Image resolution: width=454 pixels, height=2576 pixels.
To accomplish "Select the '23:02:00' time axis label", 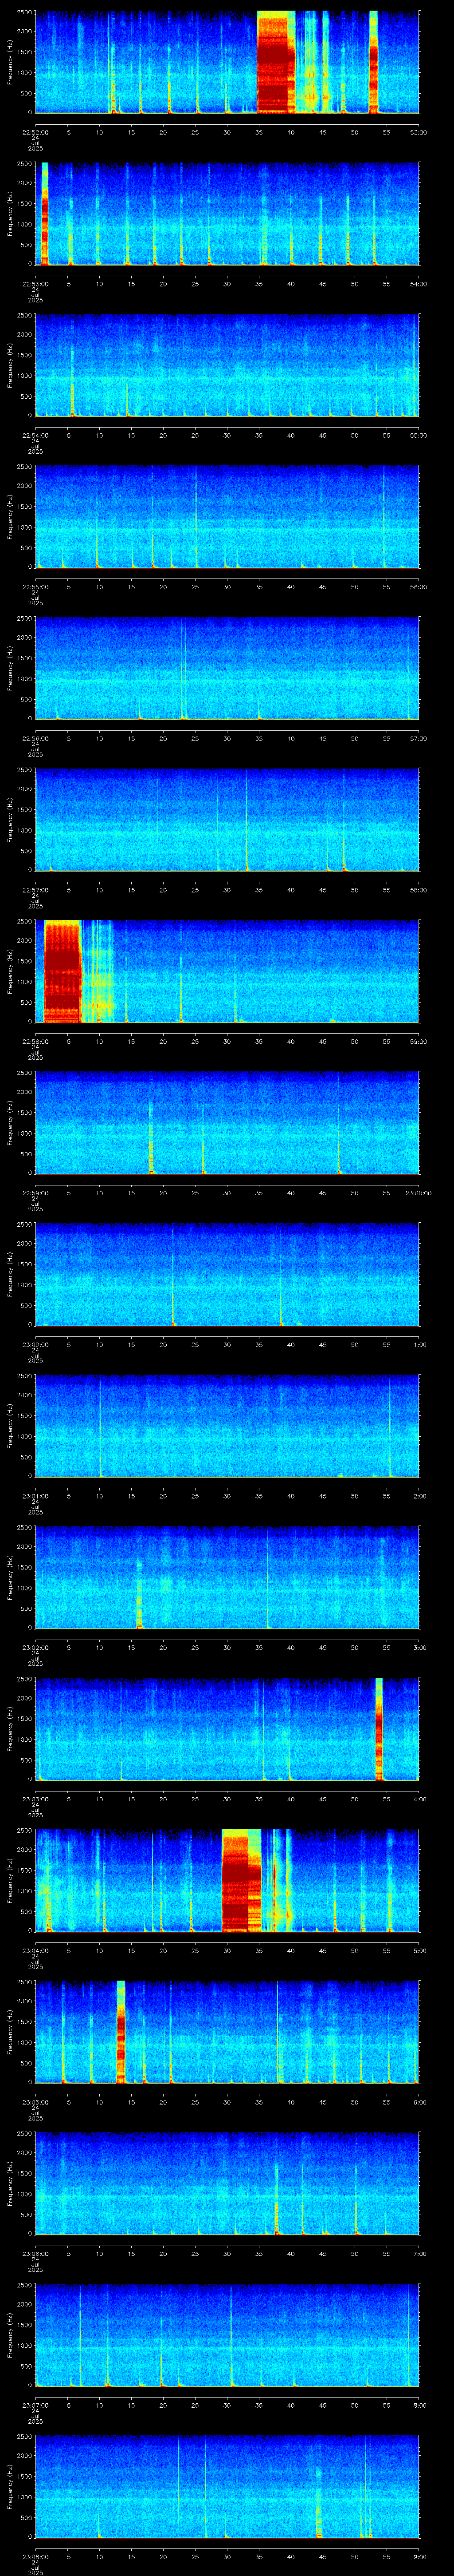I will tap(35, 1648).
